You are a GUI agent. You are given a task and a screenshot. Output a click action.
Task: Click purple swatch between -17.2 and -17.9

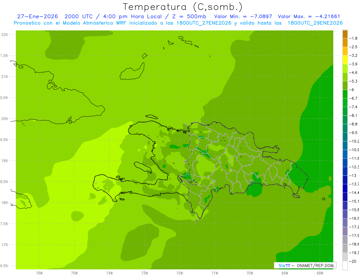pos(345,231)
